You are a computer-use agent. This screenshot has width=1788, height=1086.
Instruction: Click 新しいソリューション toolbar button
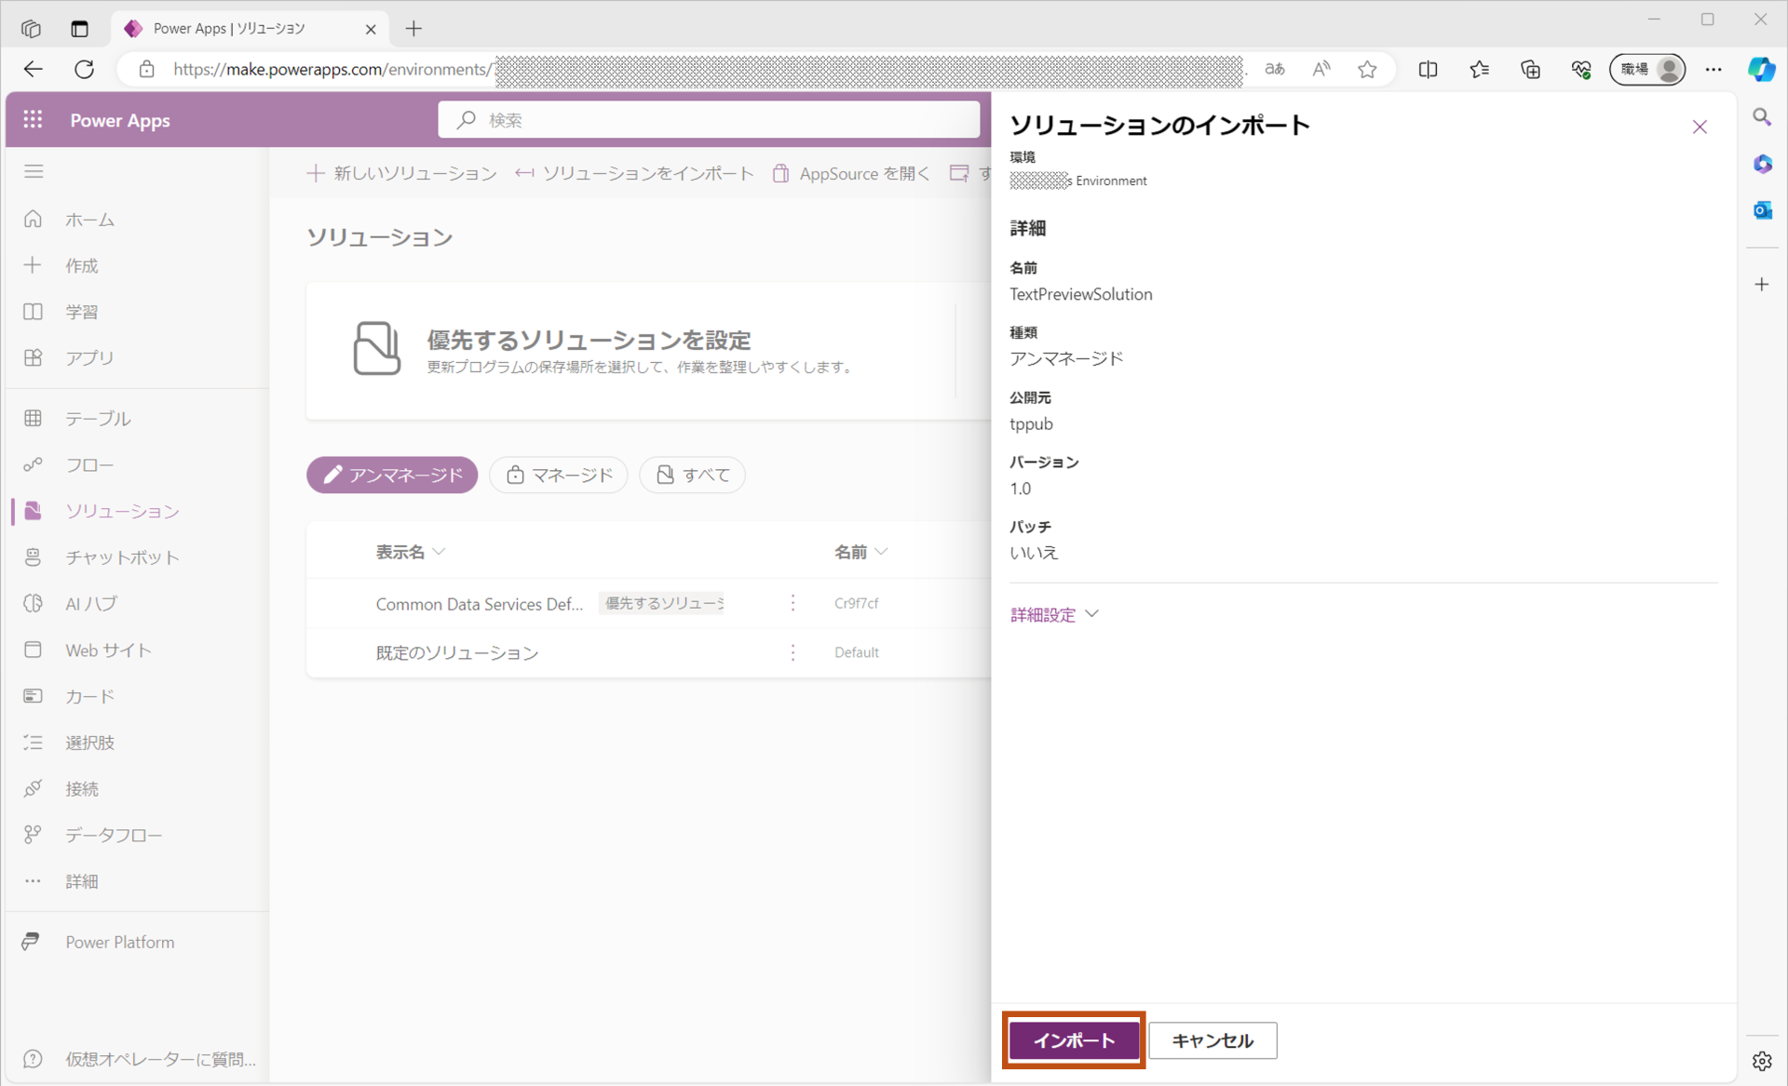coord(401,173)
